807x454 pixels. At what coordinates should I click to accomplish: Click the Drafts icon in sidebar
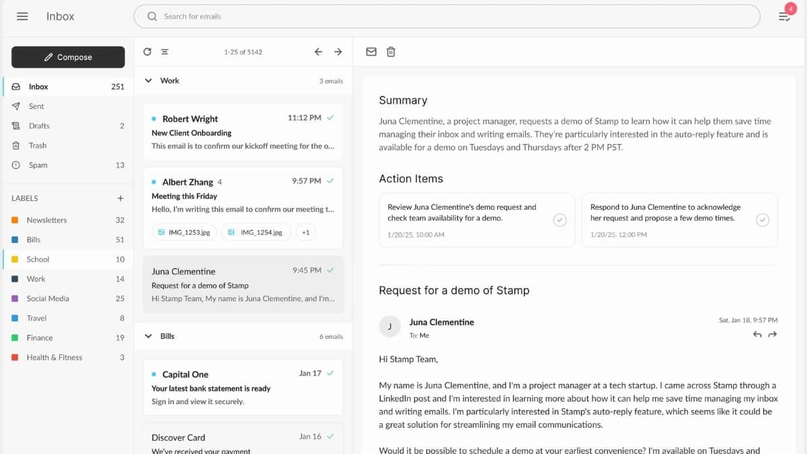click(16, 126)
